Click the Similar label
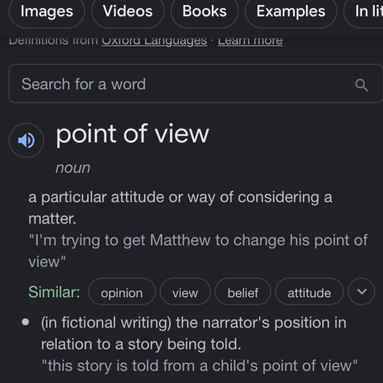 pos(54,291)
